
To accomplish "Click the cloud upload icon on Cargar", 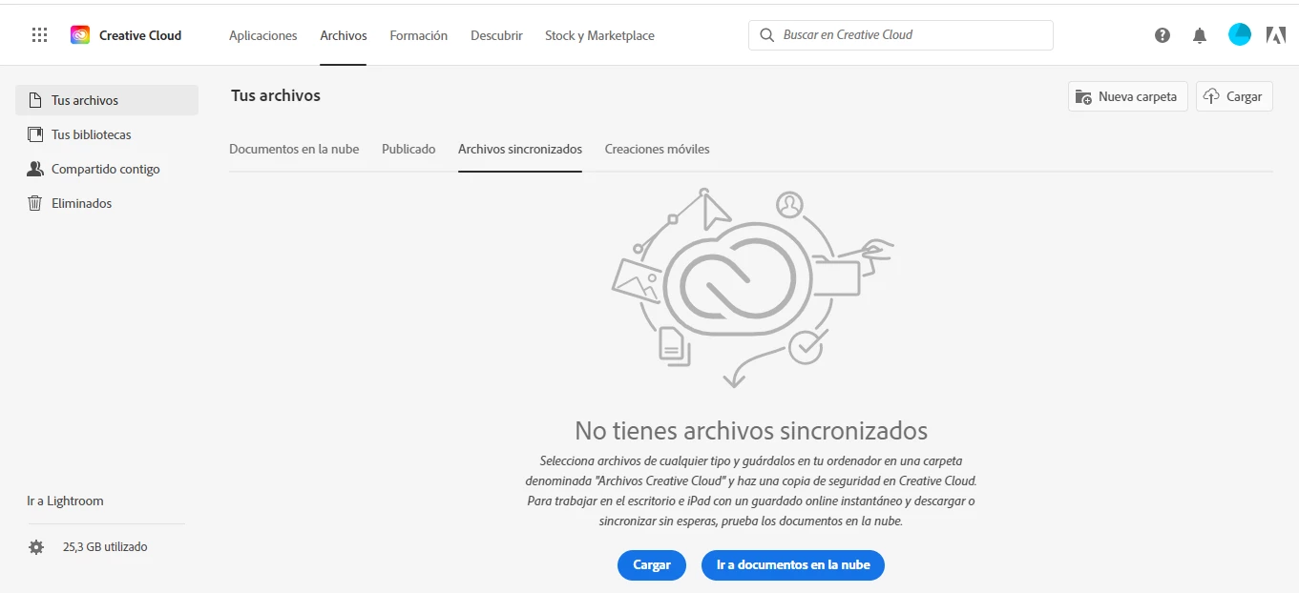I will coord(1211,96).
